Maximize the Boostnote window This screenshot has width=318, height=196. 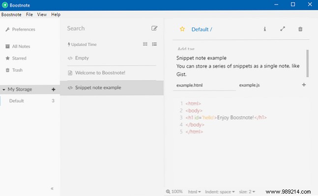(293, 4)
